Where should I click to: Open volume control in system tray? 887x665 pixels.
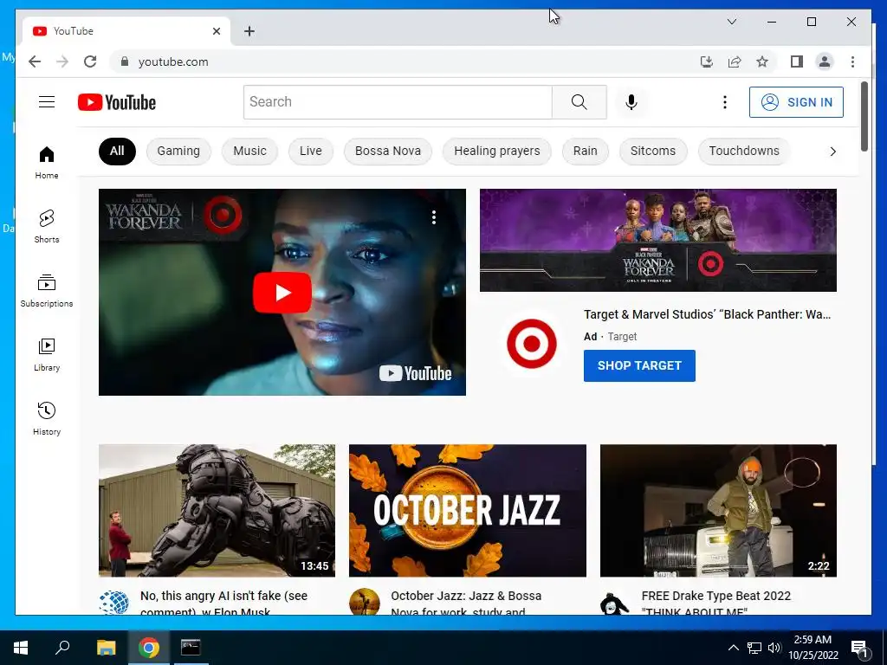pyautogui.click(x=774, y=648)
